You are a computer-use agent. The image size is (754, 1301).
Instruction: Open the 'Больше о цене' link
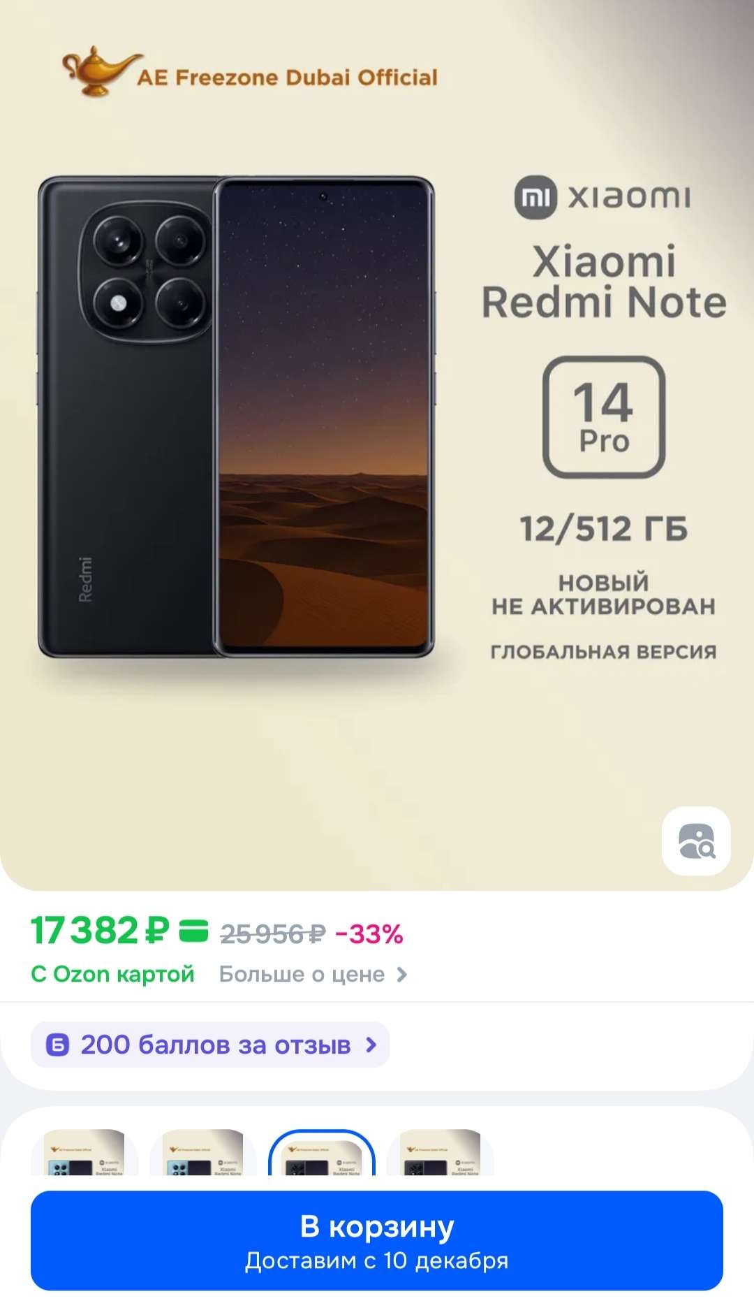[302, 974]
